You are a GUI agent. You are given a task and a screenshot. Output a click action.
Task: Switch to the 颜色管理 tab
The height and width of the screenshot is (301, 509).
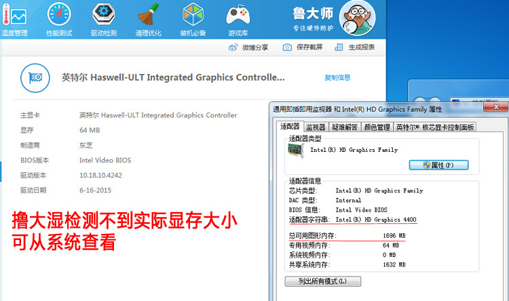(x=377, y=127)
